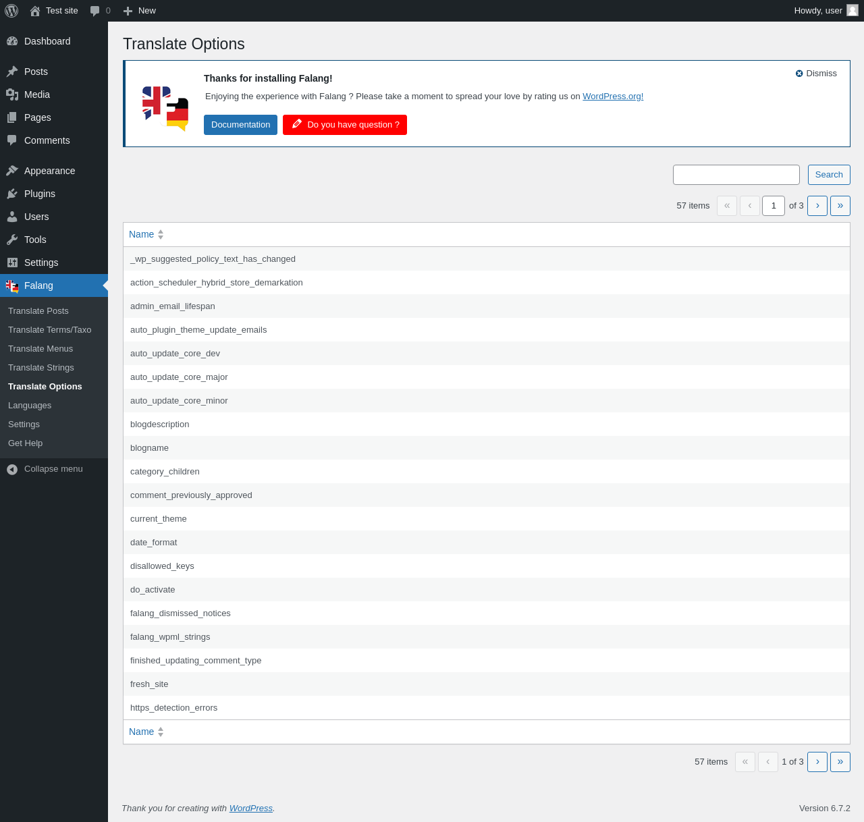
Task: Click the Users person icon
Action: tap(12, 217)
